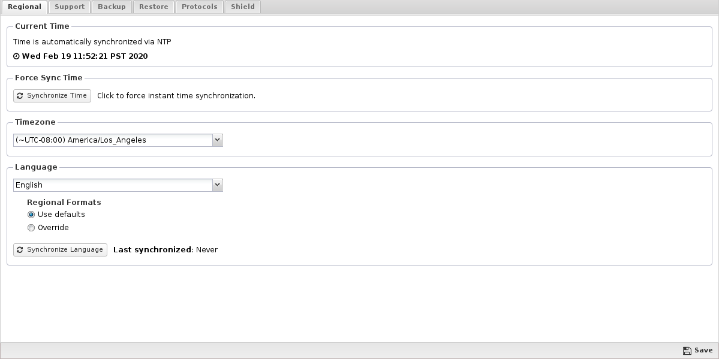This screenshot has height=359, width=719.
Task: Expand the Language dropdown arrow
Action: (217, 185)
